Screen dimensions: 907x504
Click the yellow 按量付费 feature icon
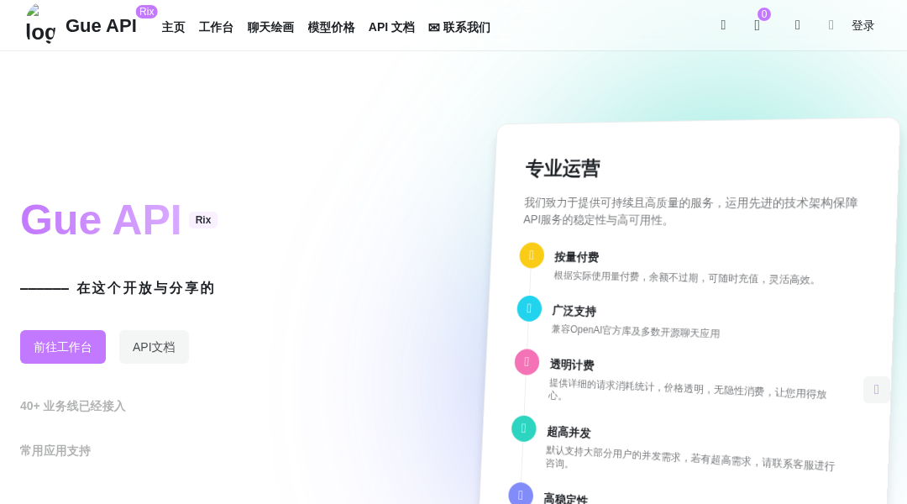[x=532, y=255]
